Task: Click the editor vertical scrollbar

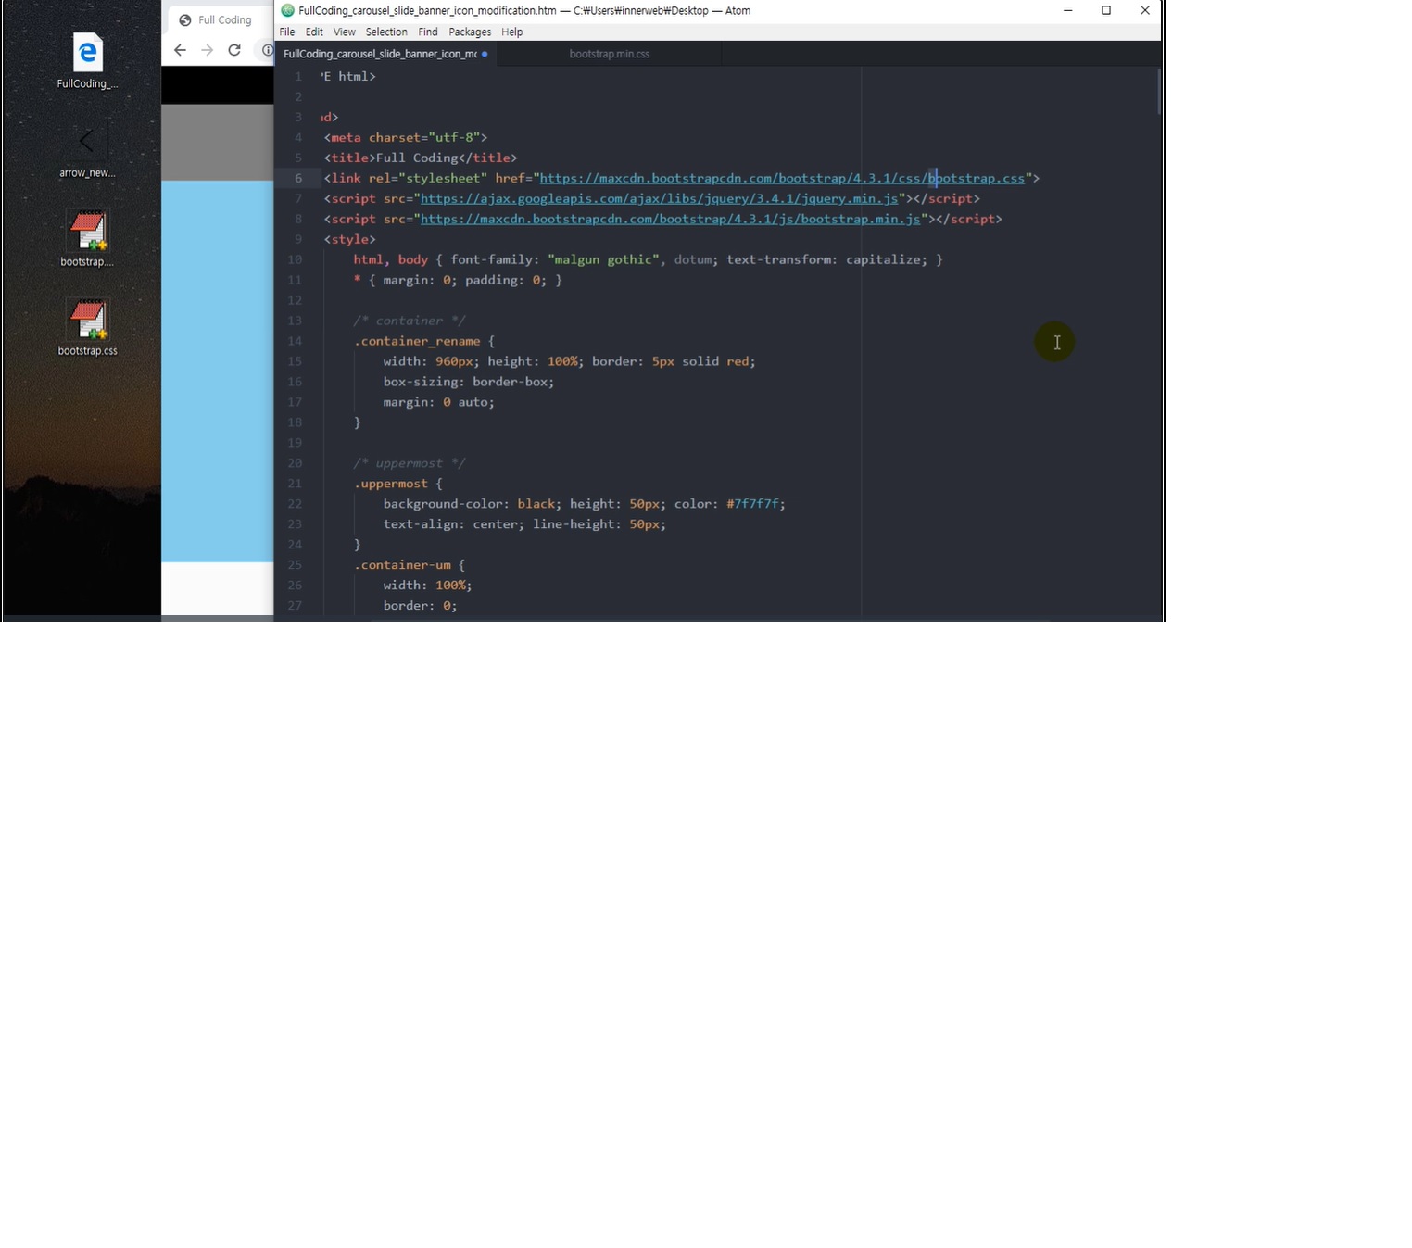Action: [1158, 93]
